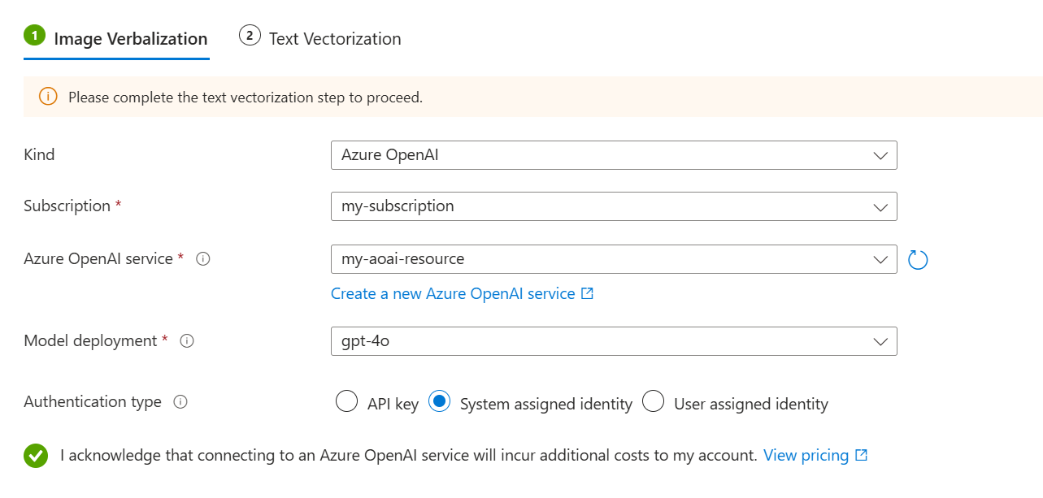Screen dimensions: 1043x498
Task: Click the orange info icon in warning banner
Action: coord(49,97)
